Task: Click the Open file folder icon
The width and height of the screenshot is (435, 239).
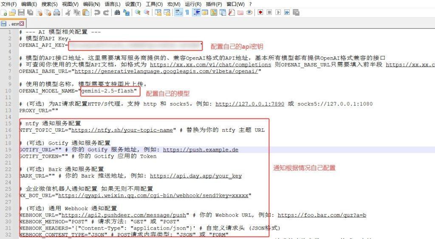Action: tap(12, 12)
